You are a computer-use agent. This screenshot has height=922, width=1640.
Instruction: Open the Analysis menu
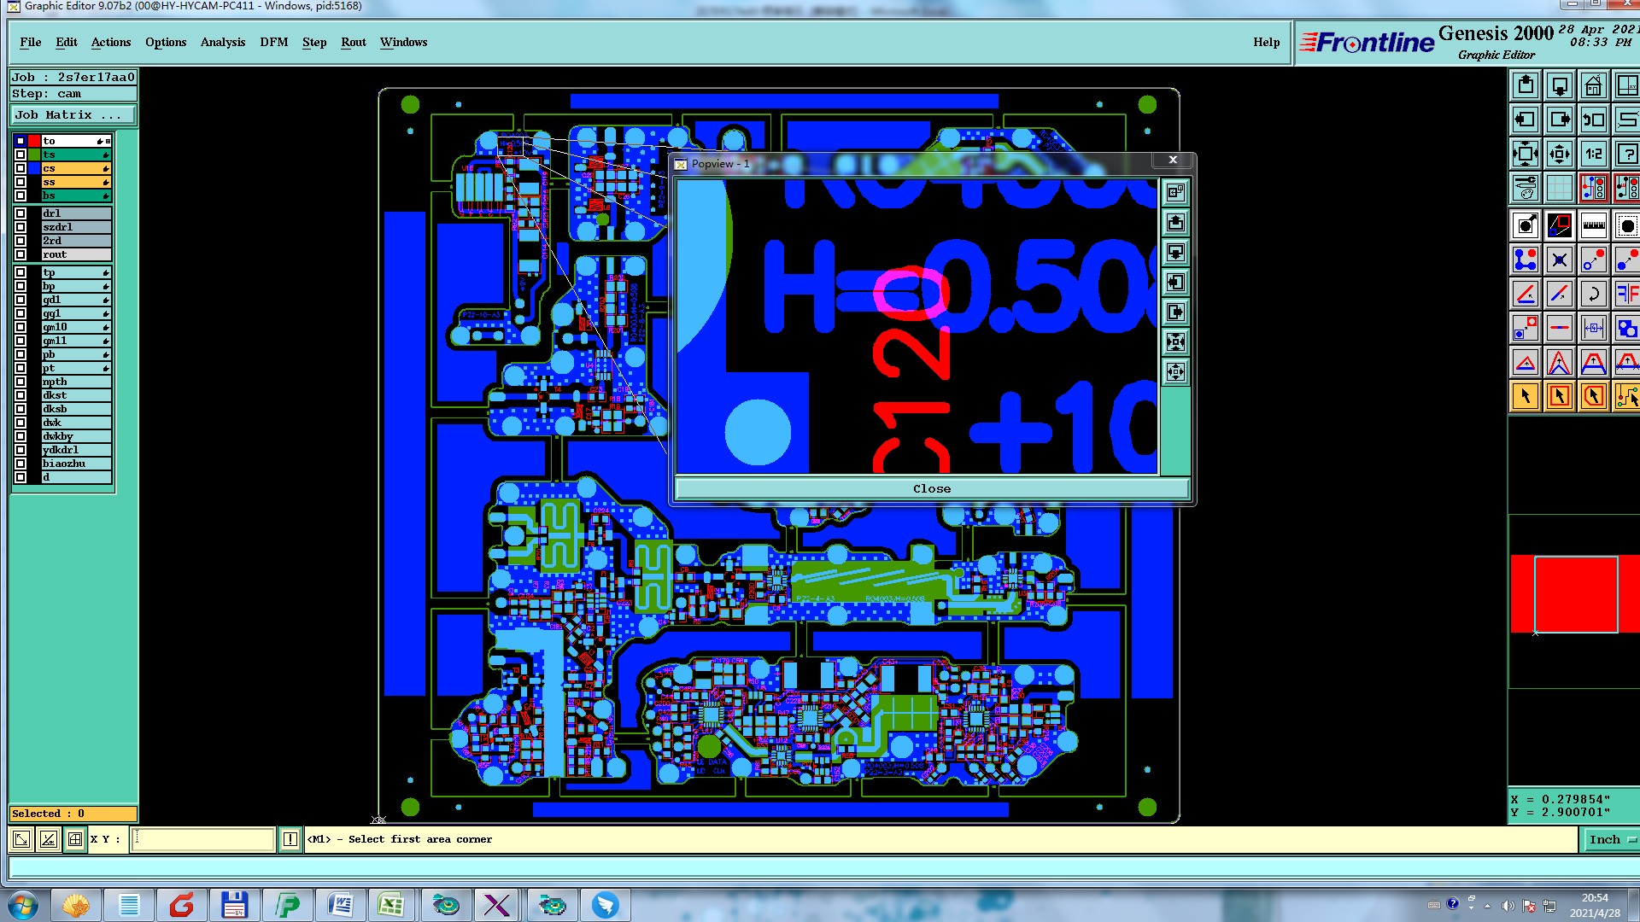[222, 43]
